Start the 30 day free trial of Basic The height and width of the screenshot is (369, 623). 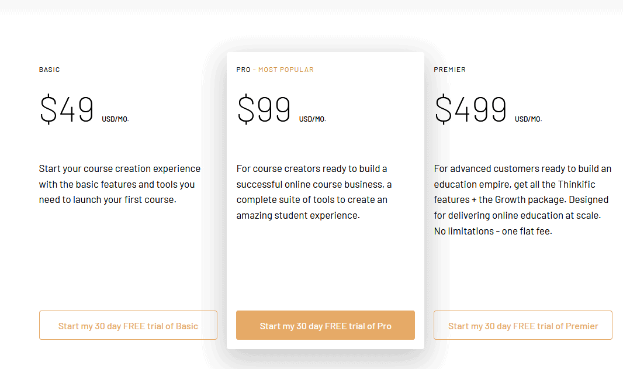click(x=128, y=325)
